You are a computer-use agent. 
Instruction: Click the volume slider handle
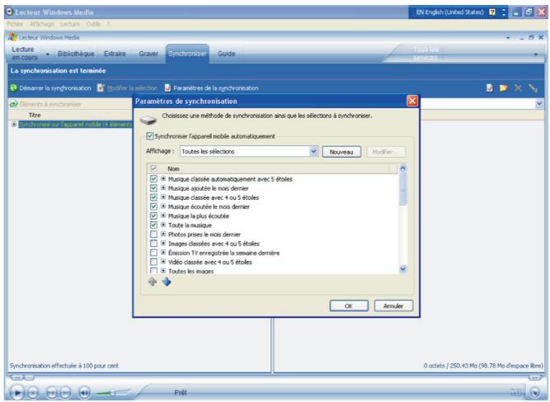(x=113, y=393)
